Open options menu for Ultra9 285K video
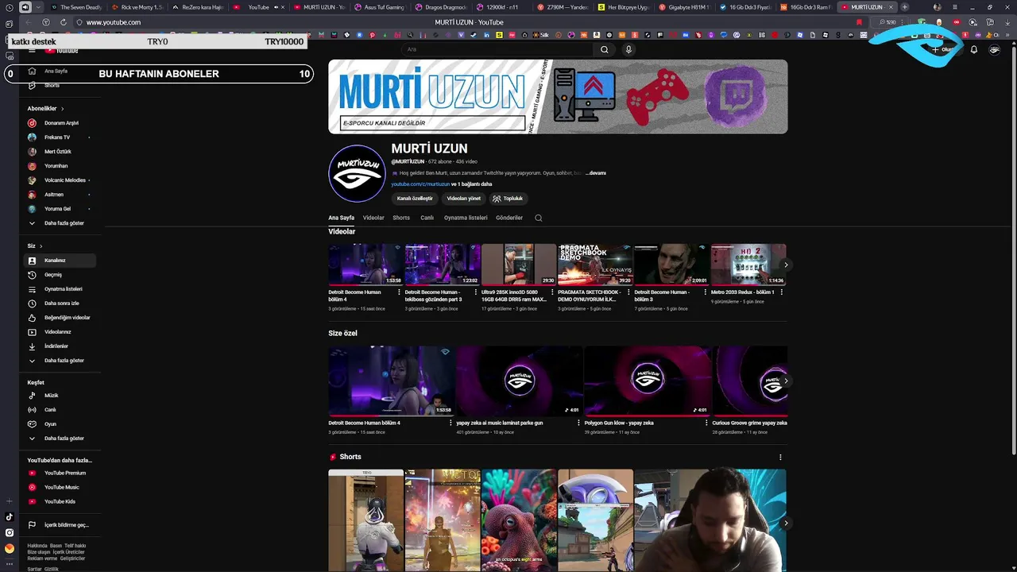The image size is (1017, 572). (x=552, y=292)
